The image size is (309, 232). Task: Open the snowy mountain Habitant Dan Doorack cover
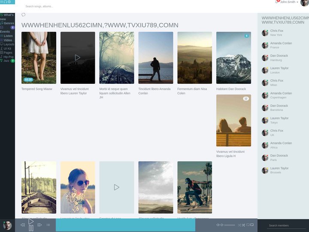[x=233, y=58]
